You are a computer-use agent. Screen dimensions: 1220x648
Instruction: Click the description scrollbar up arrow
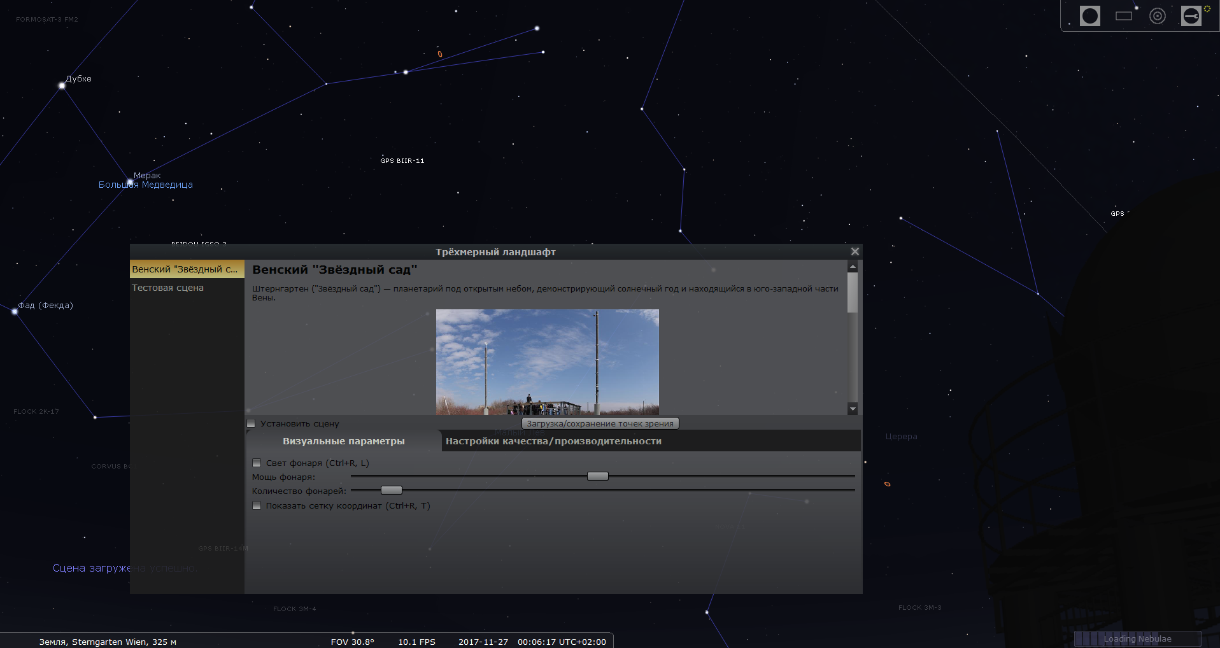[853, 267]
